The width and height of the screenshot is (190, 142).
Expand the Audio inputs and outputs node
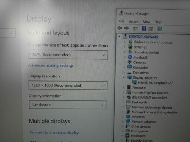pyautogui.click(x=125, y=42)
